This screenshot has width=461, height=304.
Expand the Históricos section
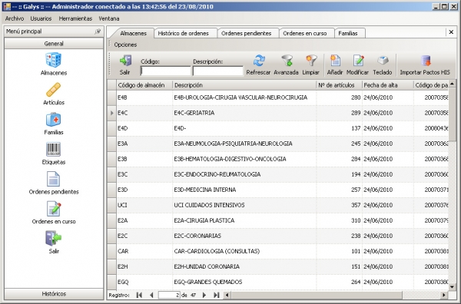tap(54, 294)
